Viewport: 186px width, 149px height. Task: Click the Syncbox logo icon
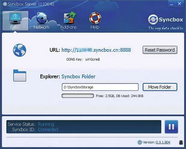pyautogui.click(x=153, y=20)
